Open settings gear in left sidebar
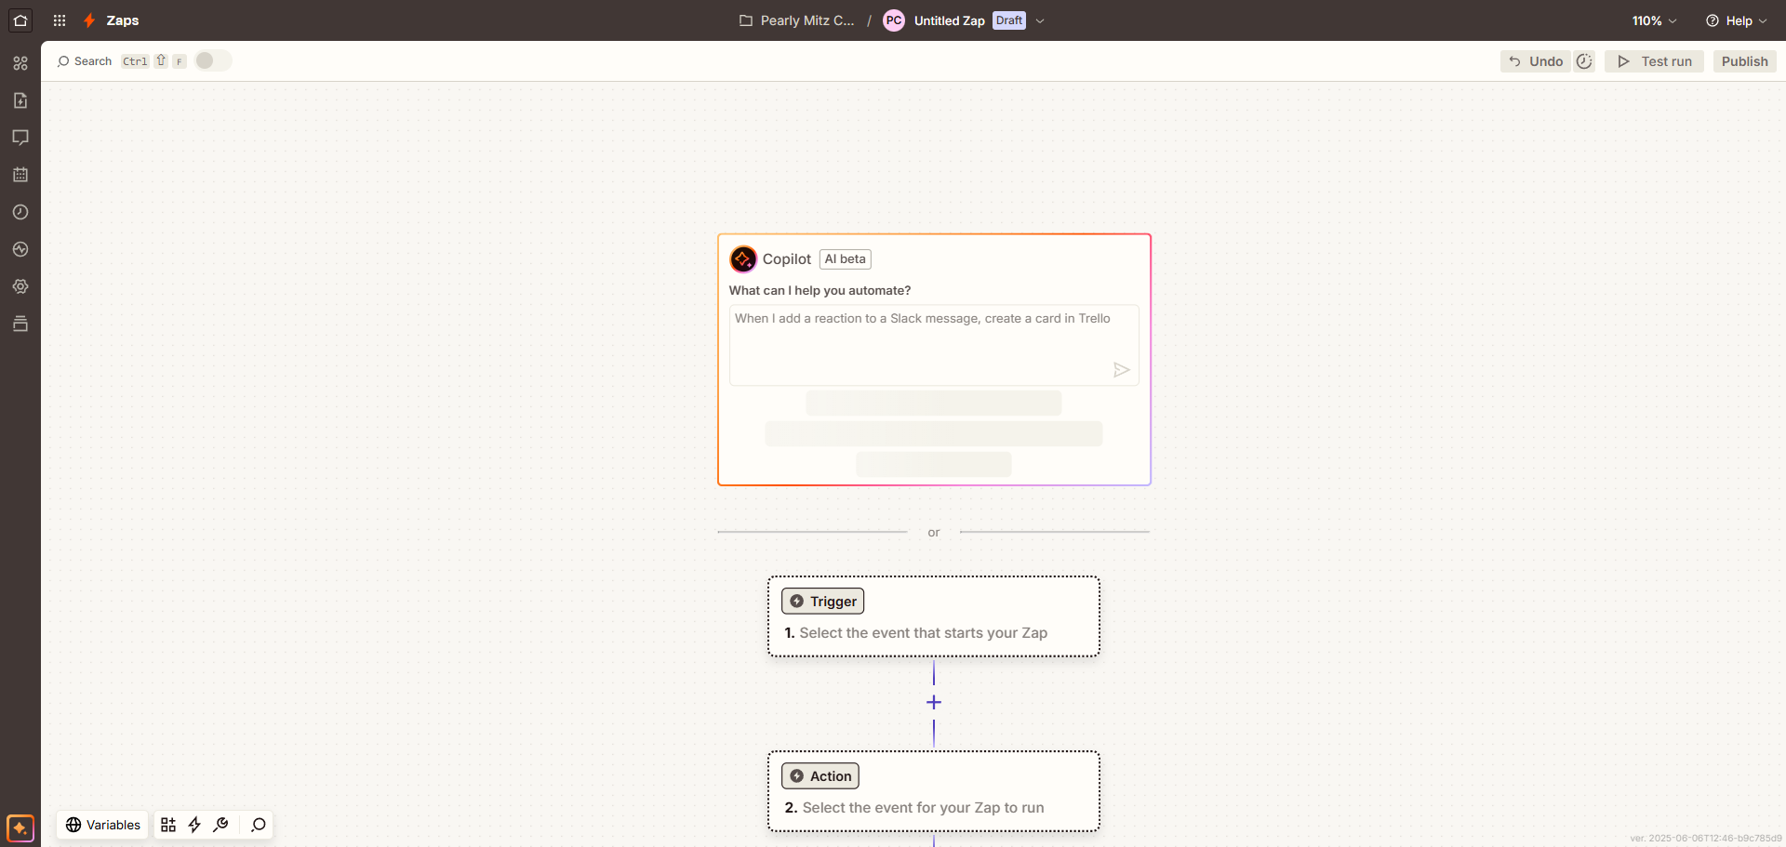Viewport: 1786px width, 847px height. click(x=20, y=286)
